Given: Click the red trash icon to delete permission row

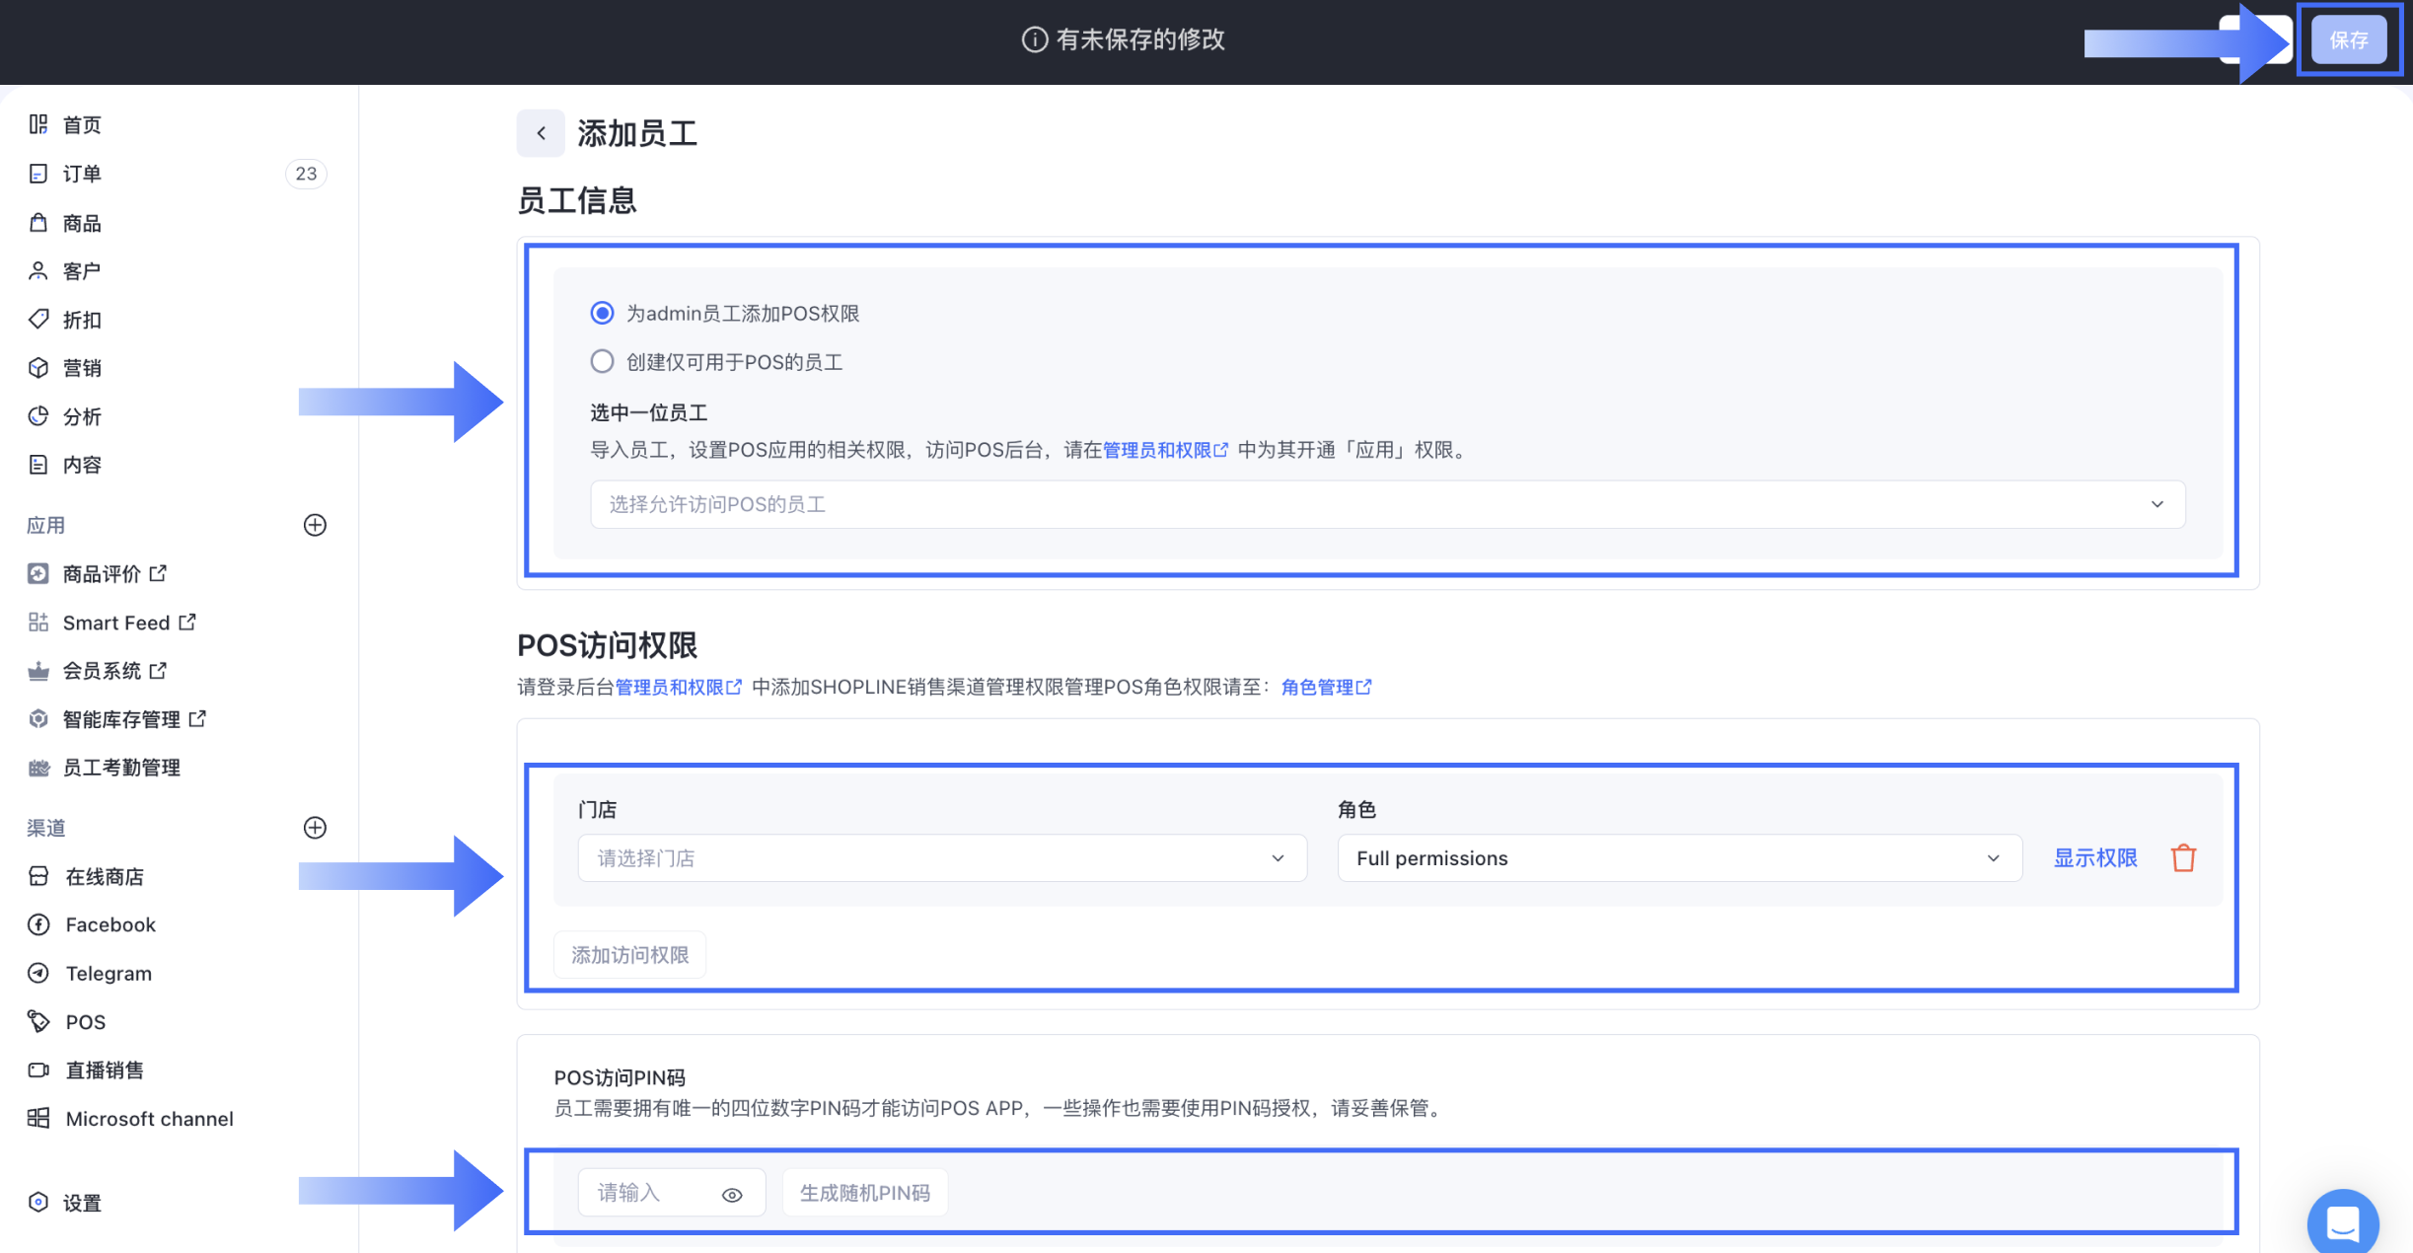Looking at the screenshot, I should (2183, 858).
